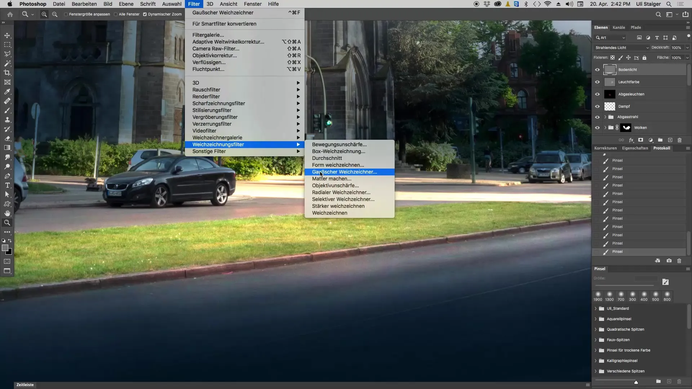Hide the Leuchtfarbe layer
The image size is (692, 389).
coord(597,82)
